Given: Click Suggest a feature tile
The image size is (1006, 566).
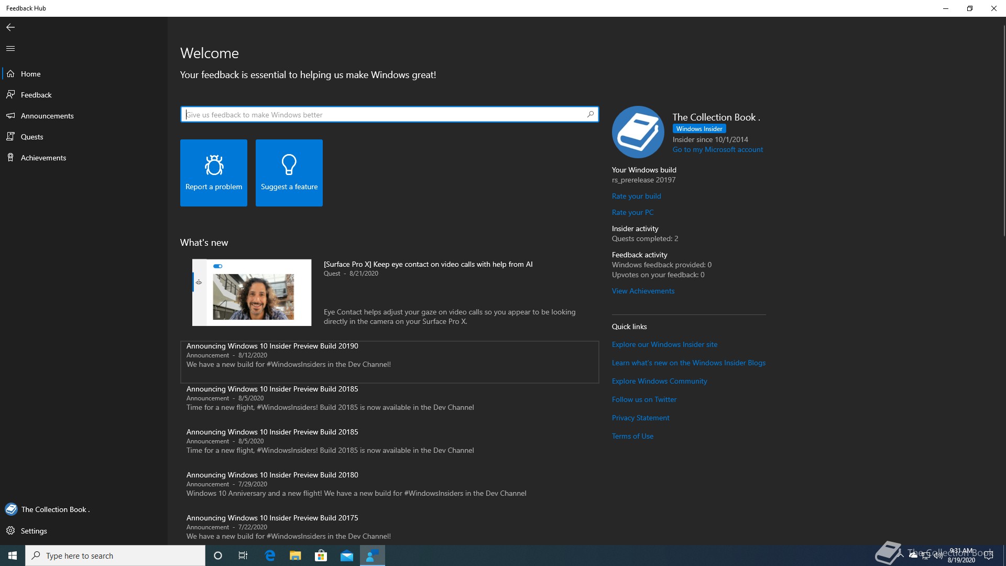Looking at the screenshot, I should (289, 173).
